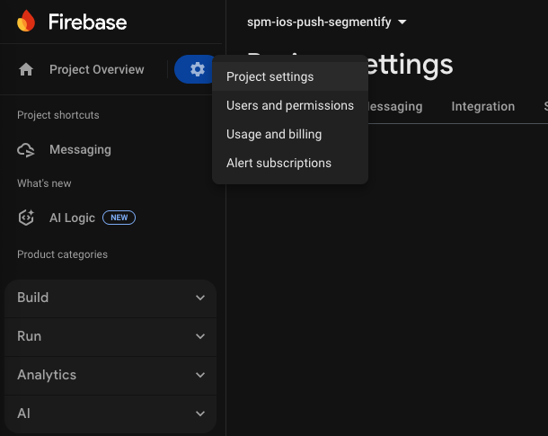Click the Project Overview home icon
Screen dimensions: 548x436
click(x=26, y=69)
